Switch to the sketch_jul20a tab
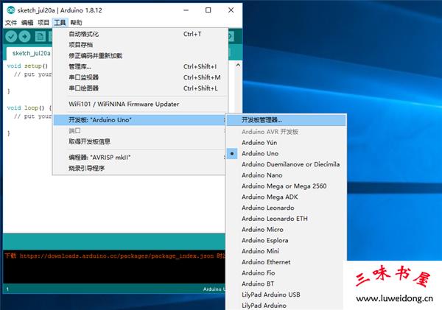The height and width of the screenshot is (310, 442). [31, 54]
